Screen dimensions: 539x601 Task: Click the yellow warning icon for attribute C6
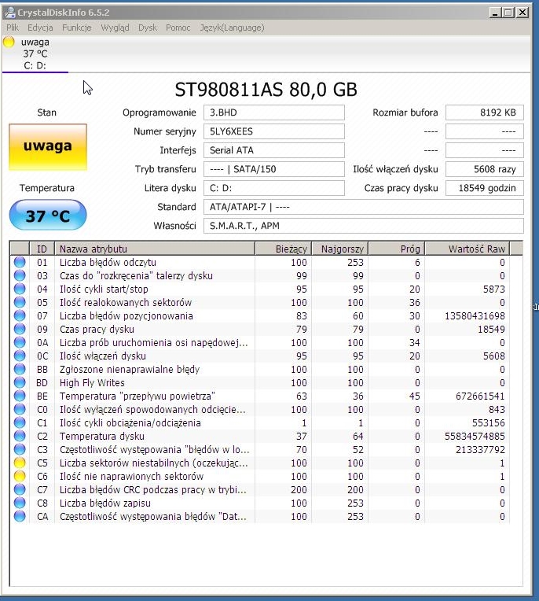pos(20,476)
